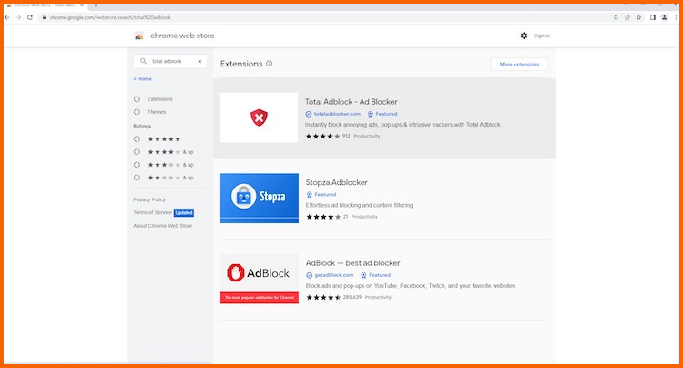683x368 pixels.
Task: Click Total Adblock description text
Action: pyautogui.click(x=403, y=125)
